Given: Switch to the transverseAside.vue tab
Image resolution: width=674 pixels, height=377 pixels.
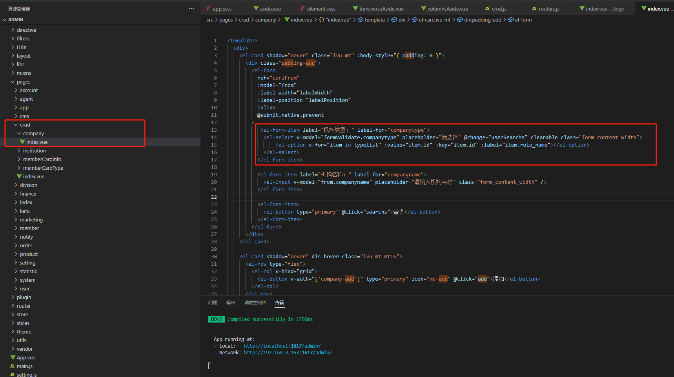Looking at the screenshot, I should click(381, 9).
